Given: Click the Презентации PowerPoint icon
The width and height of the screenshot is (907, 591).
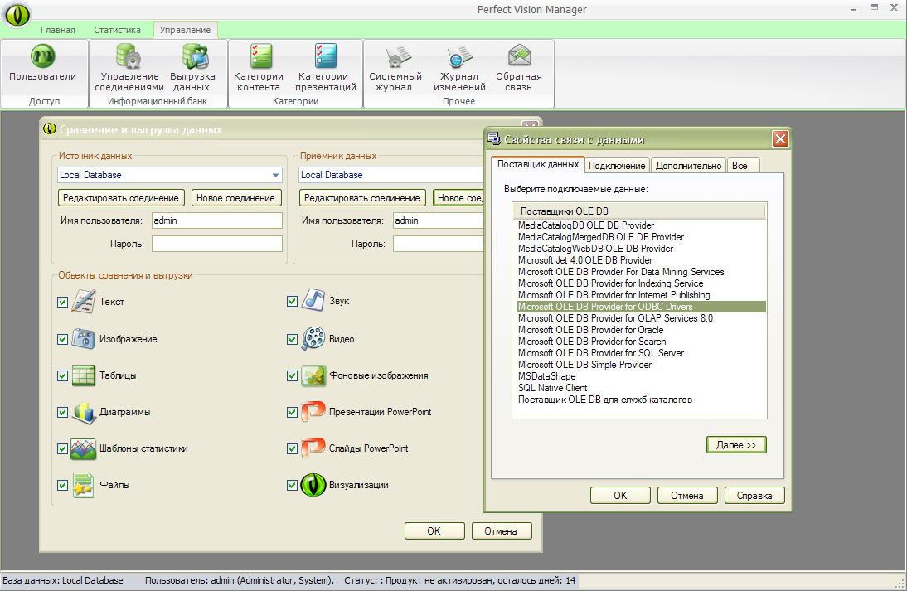Looking at the screenshot, I should click(313, 412).
